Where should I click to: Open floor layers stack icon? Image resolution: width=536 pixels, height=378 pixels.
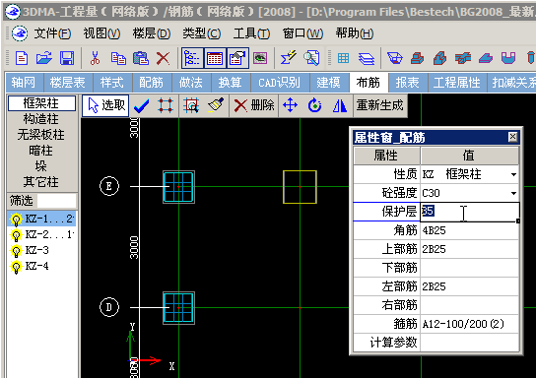tap(367, 58)
